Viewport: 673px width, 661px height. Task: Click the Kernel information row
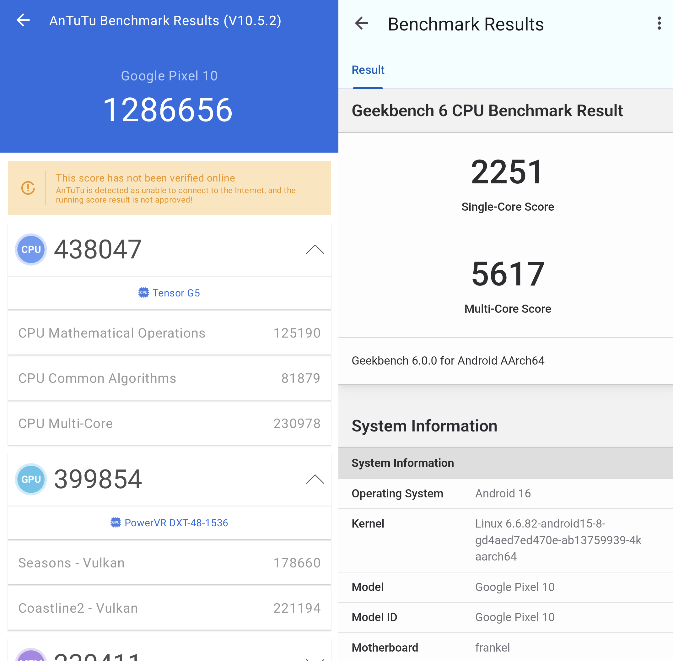click(x=505, y=540)
